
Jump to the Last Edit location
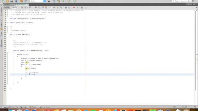tap(22, 7)
